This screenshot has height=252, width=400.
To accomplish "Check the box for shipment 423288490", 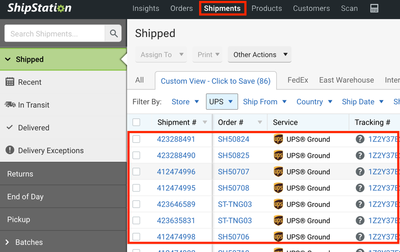I will (x=136, y=155).
